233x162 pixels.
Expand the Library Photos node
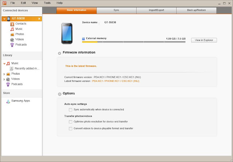(4, 74)
